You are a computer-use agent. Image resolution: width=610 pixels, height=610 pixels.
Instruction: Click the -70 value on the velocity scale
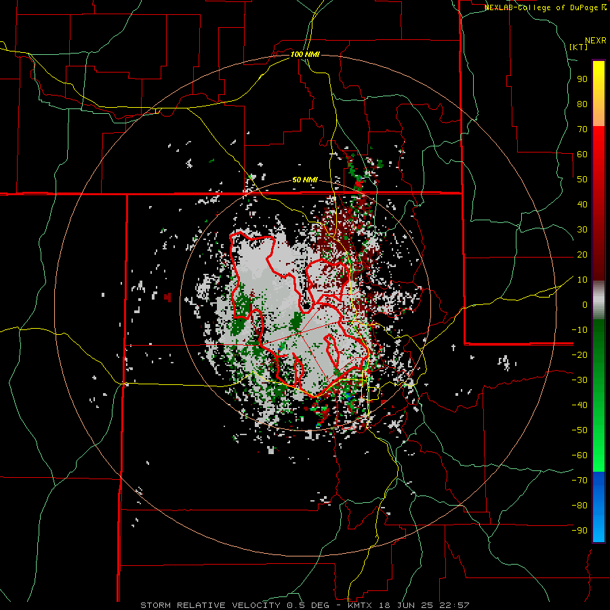point(579,481)
